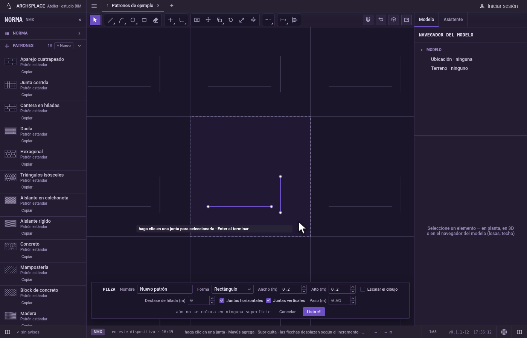
Task: Decrease the Alto (m) value
Action: pos(353,291)
